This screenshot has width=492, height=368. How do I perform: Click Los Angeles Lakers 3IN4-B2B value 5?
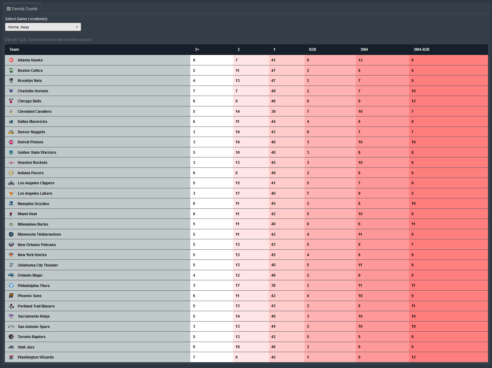412,193
